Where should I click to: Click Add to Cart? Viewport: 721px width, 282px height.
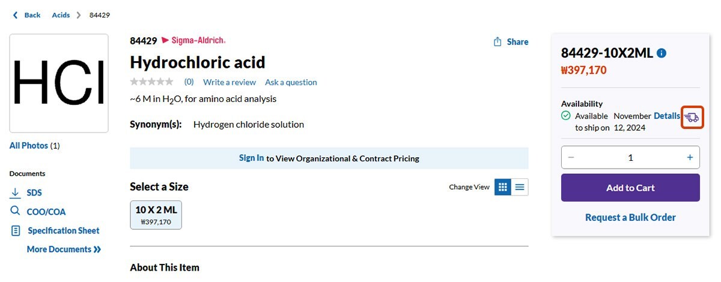pyautogui.click(x=630, y=188)
